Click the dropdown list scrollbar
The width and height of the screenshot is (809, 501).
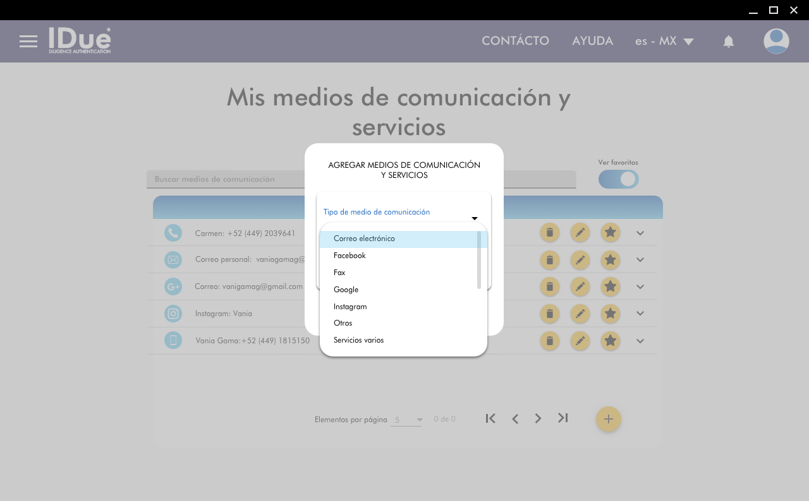(479, 260)
